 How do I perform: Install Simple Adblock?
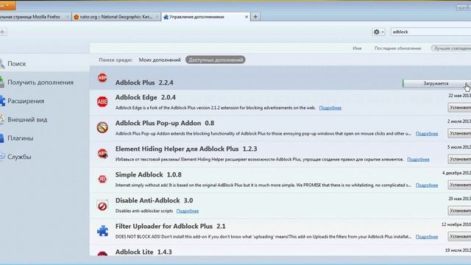459,185
